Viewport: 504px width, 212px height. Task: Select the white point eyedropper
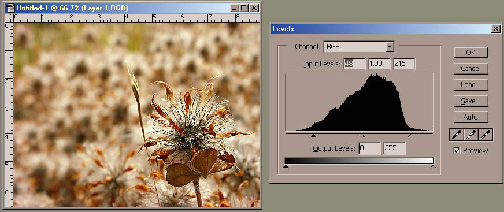(486, 135)
